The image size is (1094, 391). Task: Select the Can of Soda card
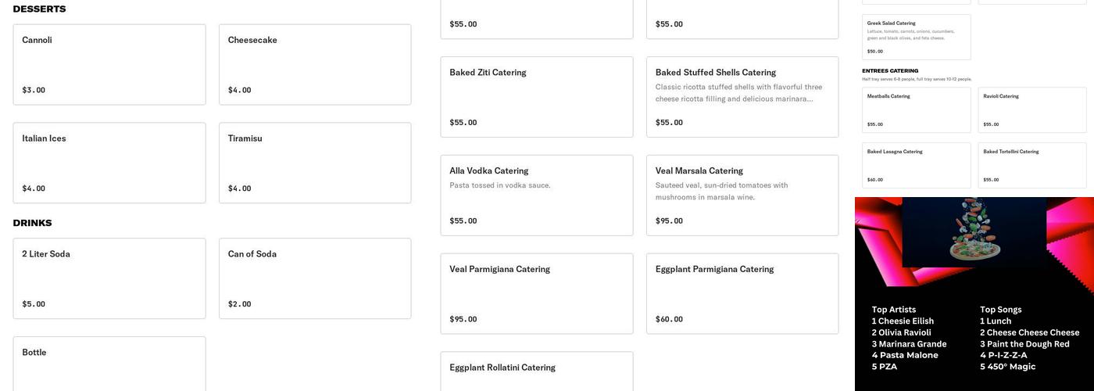[315, 278]
